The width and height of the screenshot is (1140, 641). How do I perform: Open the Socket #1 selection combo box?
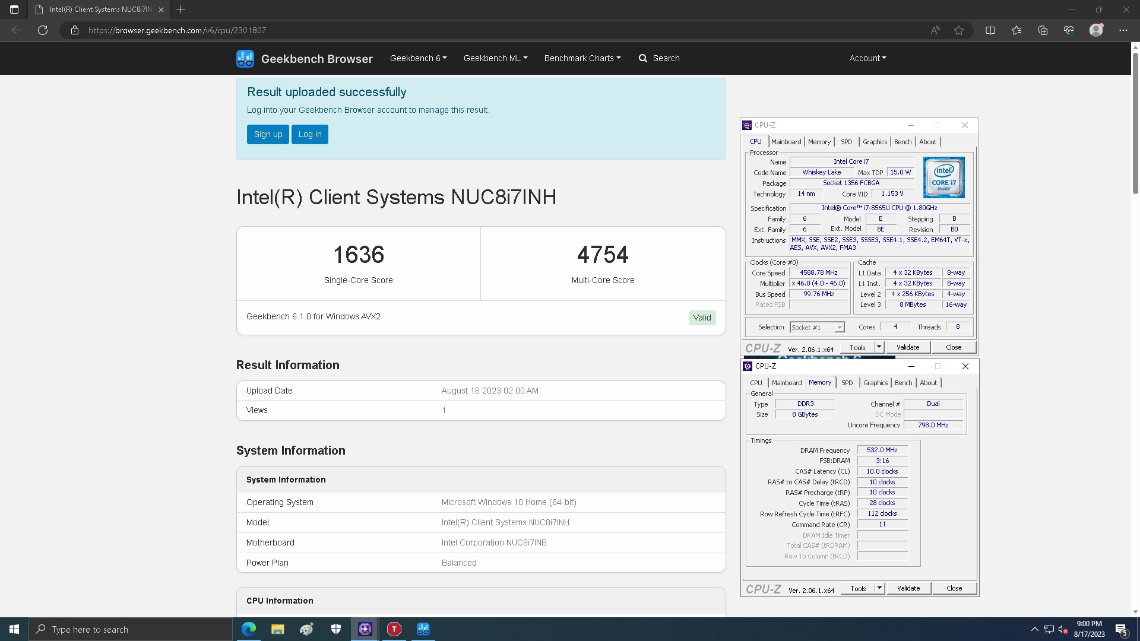817,328
